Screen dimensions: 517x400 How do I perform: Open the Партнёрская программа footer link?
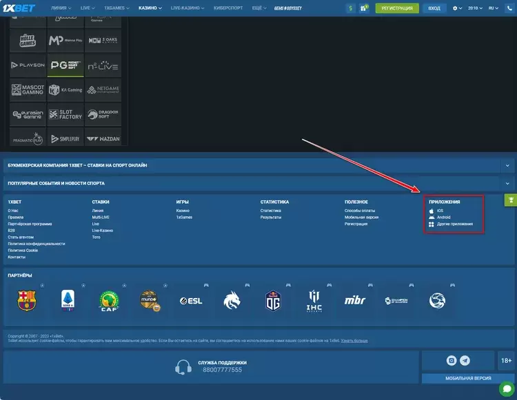coord(30,224)
